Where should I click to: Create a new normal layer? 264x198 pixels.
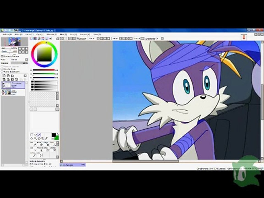(x=4, y=76)
